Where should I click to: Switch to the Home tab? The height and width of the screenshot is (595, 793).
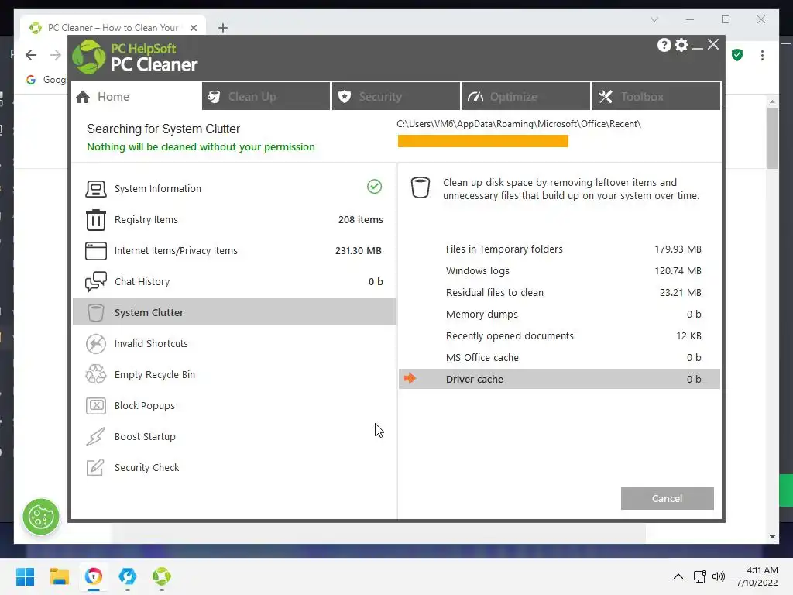pos(136,97)
